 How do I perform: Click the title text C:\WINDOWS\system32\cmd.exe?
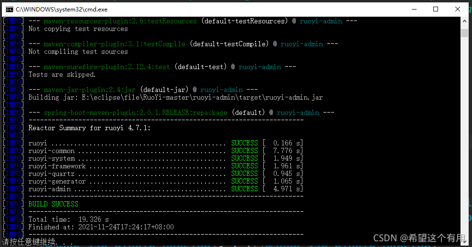62,10
